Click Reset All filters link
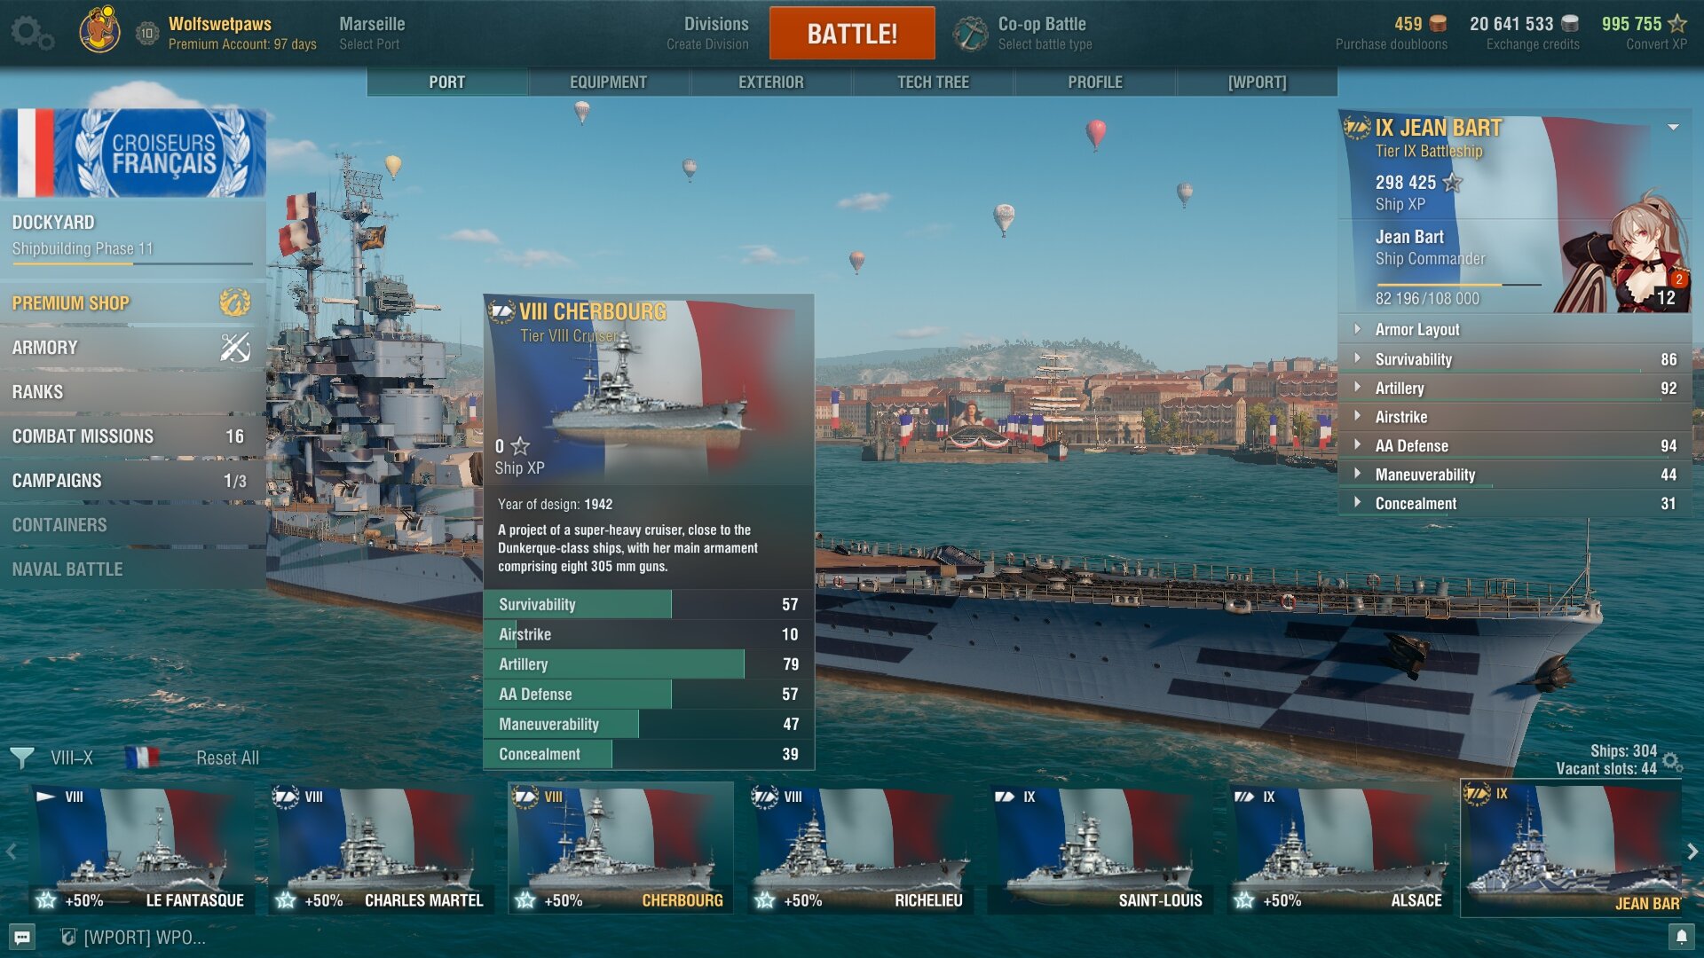This screenshot has width=1704, height=958. pyautogui.click(x=227, y=758)
